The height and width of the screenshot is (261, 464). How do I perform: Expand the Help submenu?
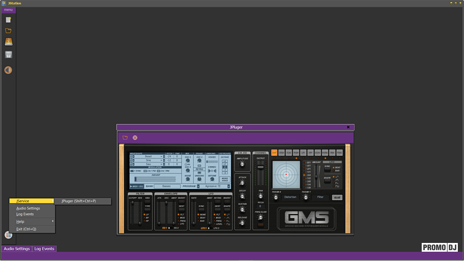click(x=32, y=221)
